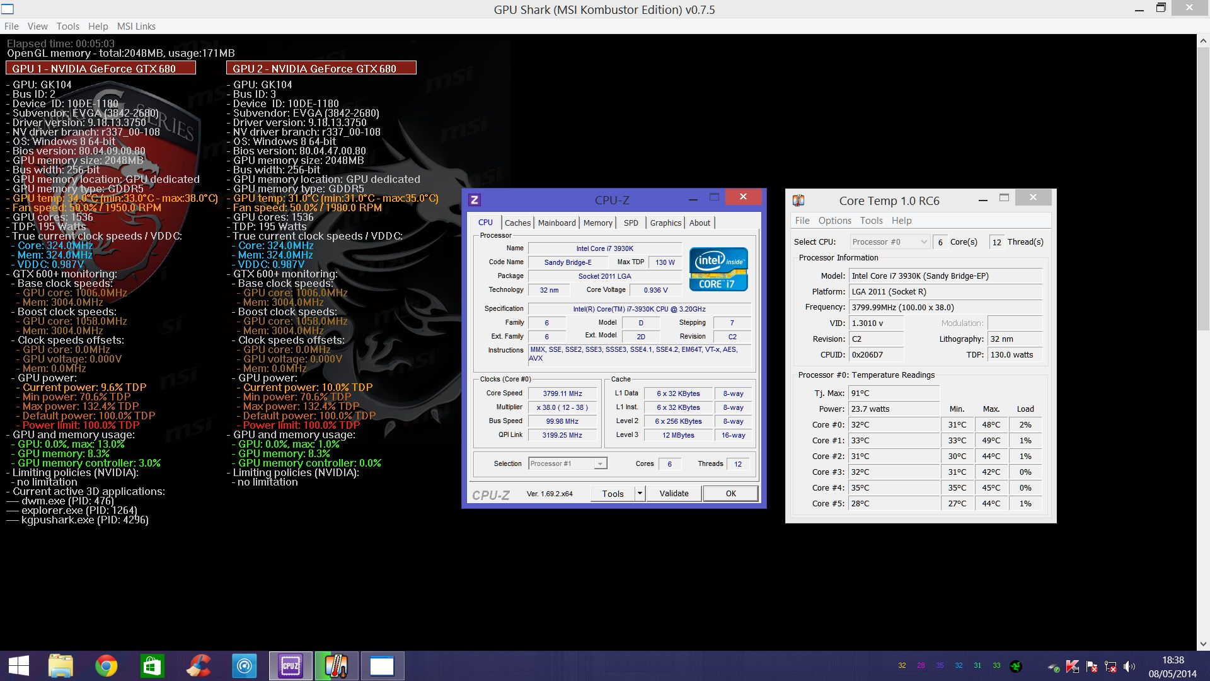Switch to CPU-Z via taskbar icon
Viewport: 1210px width, 681px height.
291,666
